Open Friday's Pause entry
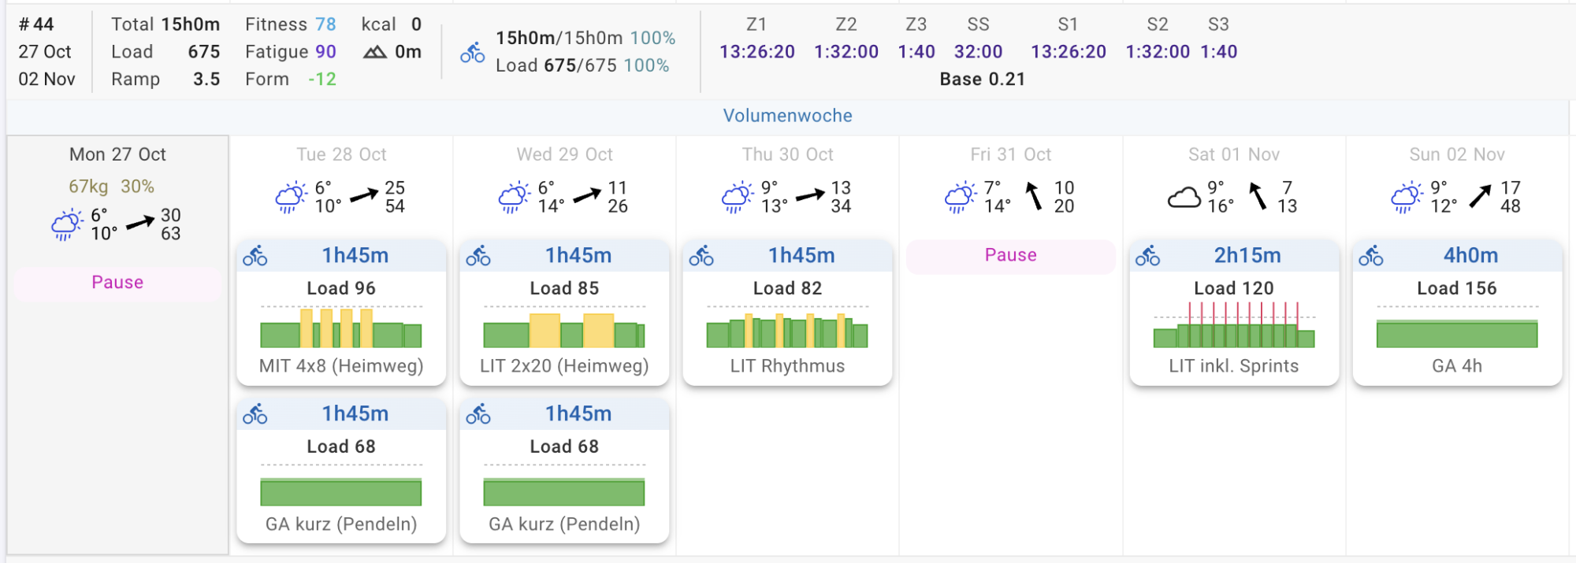Viewport: 1576px width, 563px height. click(x=1010, y=256)
